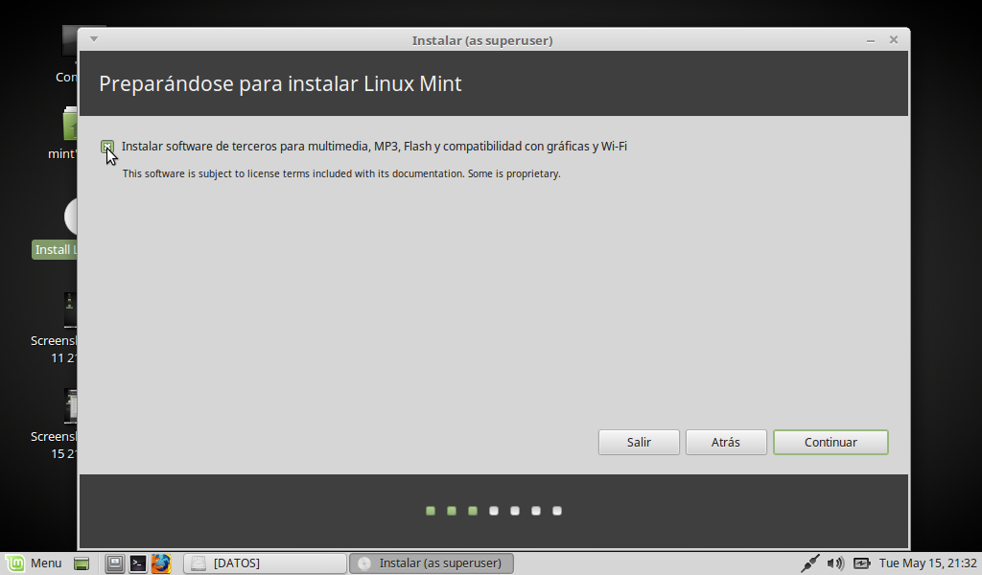Open the volume control tray icon
982x575 pixels.
point(835,563)
